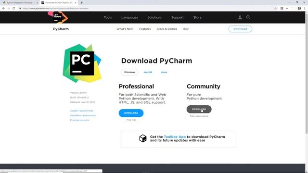Viewport: 308px width, 173px height.
Task: Download PyCharm Community edition
Action: (199, 109)
